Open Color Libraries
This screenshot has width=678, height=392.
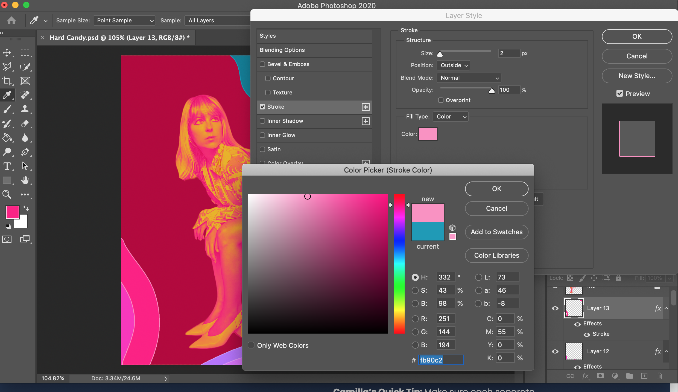(496, 256)
